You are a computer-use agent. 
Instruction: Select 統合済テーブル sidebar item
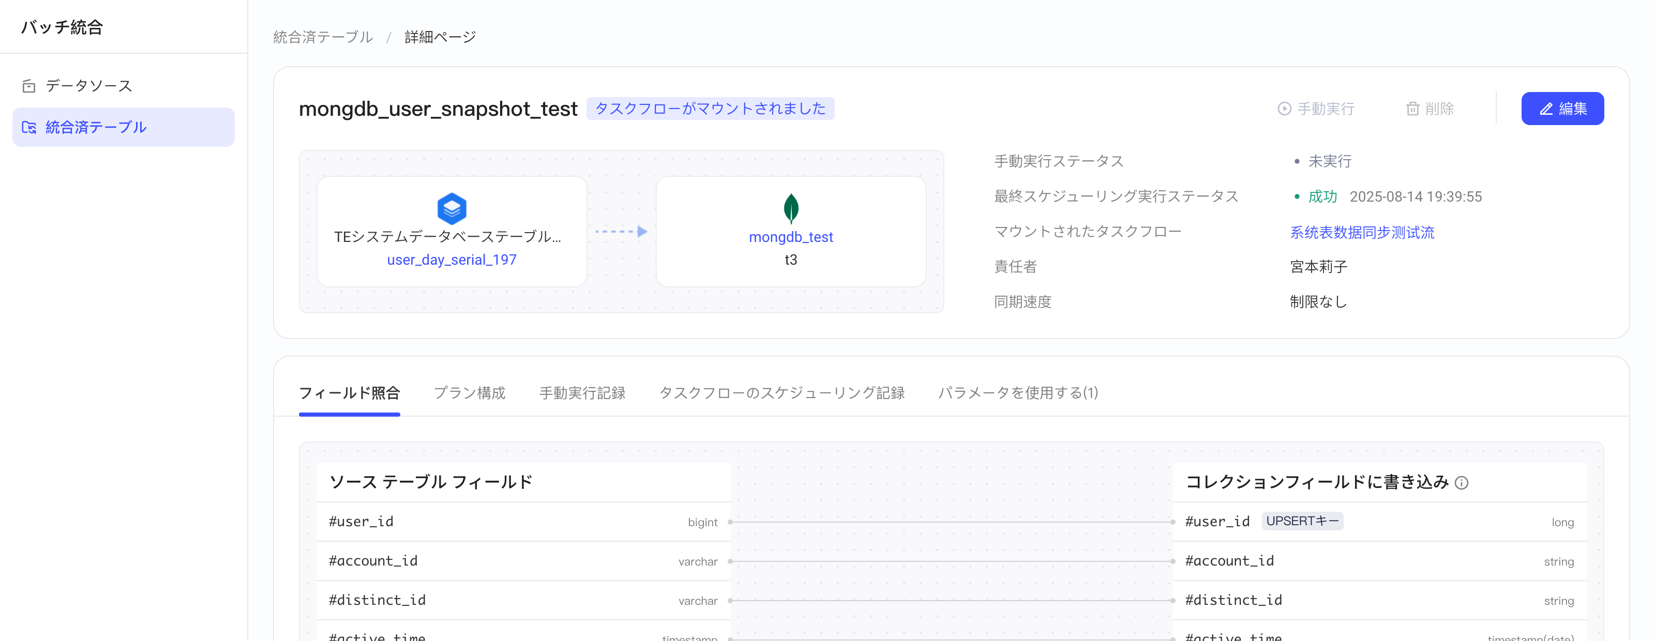(124, 127)
